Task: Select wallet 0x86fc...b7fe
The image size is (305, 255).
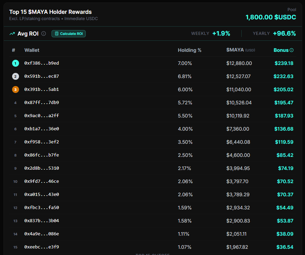Action: coord(41,155)
